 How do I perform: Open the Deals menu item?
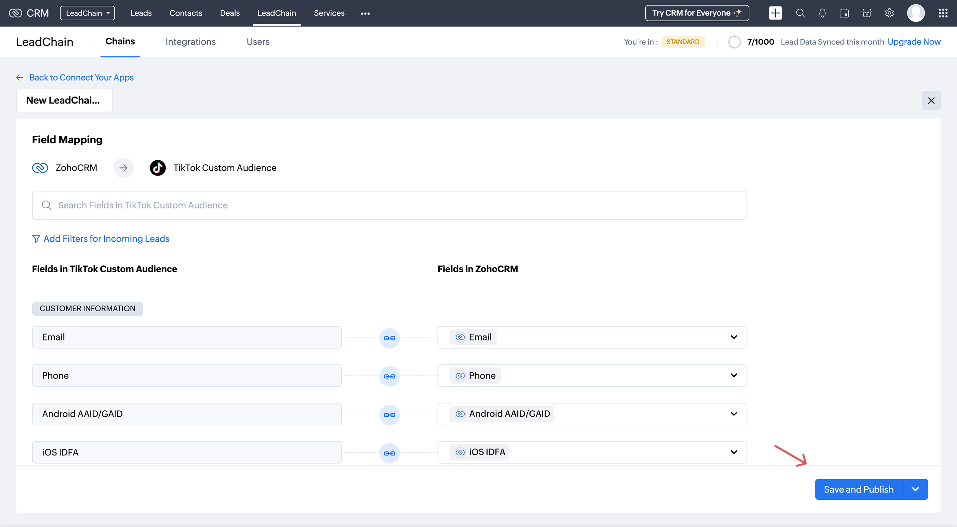click(230, 13)
